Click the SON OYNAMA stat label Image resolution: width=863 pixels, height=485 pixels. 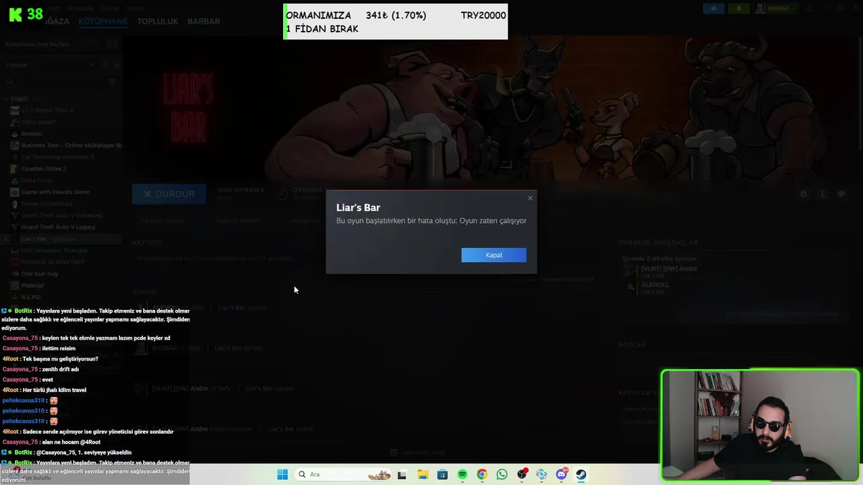[241, 190]
